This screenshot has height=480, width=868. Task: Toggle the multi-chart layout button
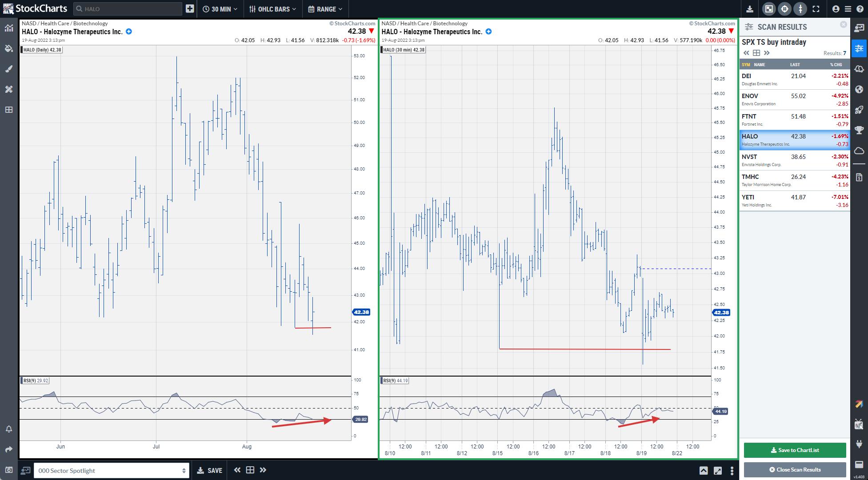tap(769, 9)
